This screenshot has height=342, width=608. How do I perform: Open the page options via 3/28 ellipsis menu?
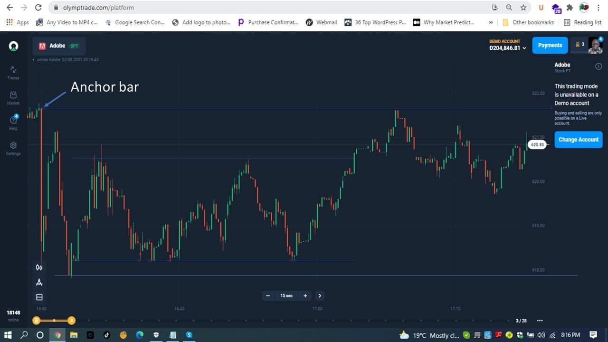(539, 321)
